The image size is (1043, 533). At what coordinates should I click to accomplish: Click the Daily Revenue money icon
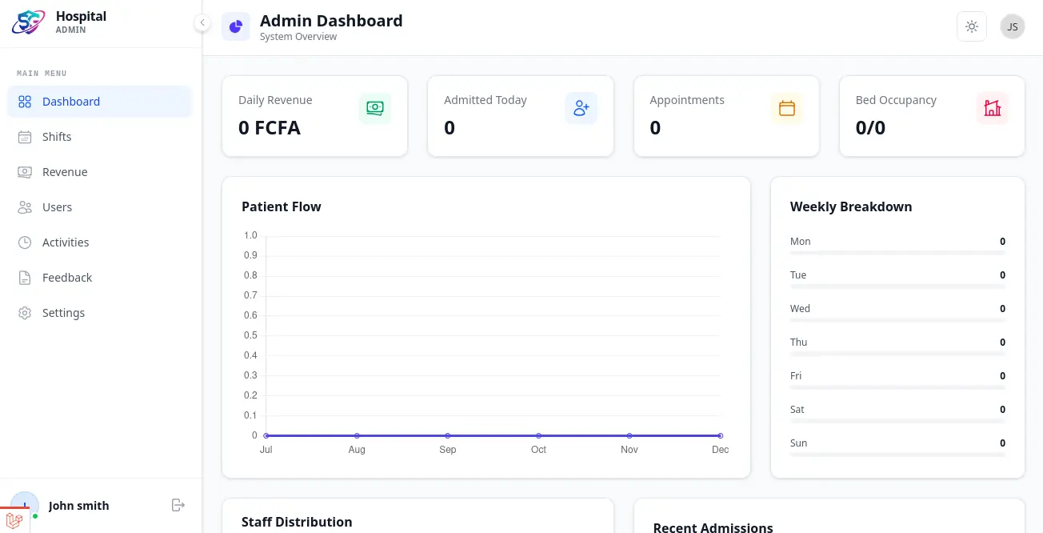point(374,108)
